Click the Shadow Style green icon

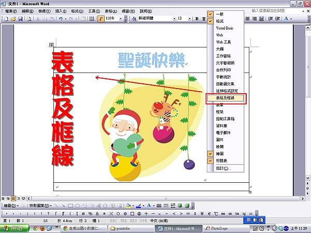tap(180, 206)
